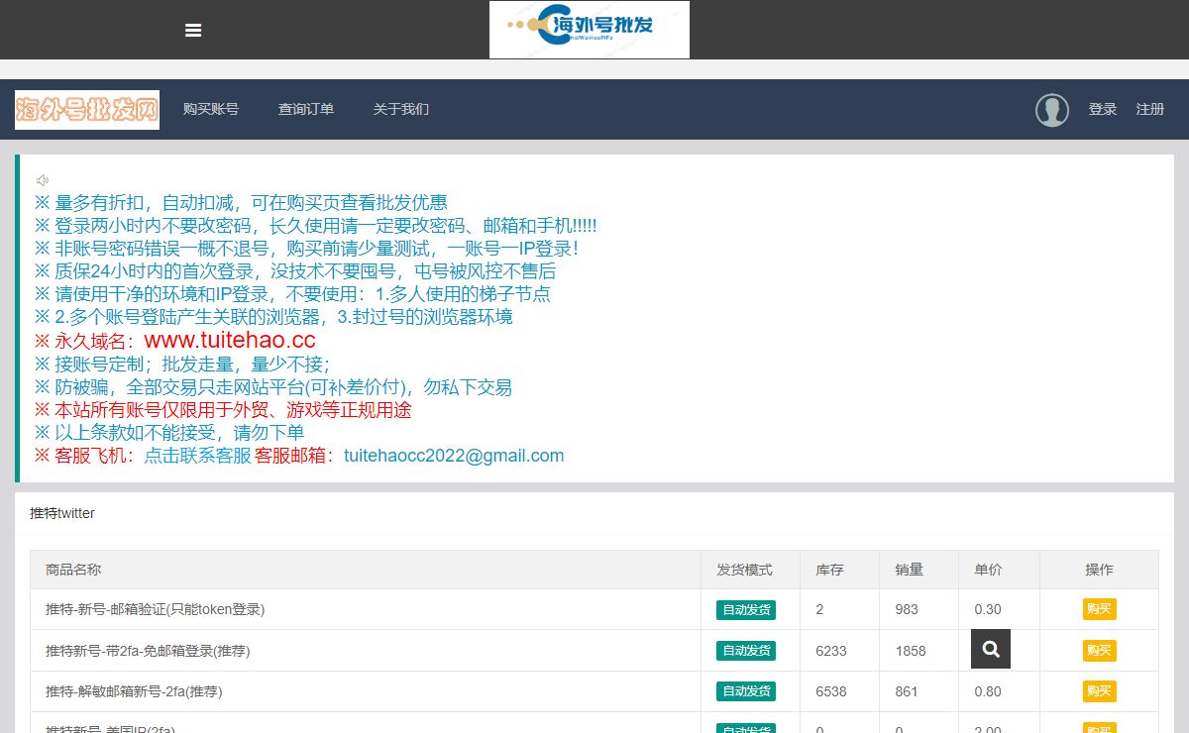Click the notice line 接账号定制；批发走量

(x=182, y=364)
